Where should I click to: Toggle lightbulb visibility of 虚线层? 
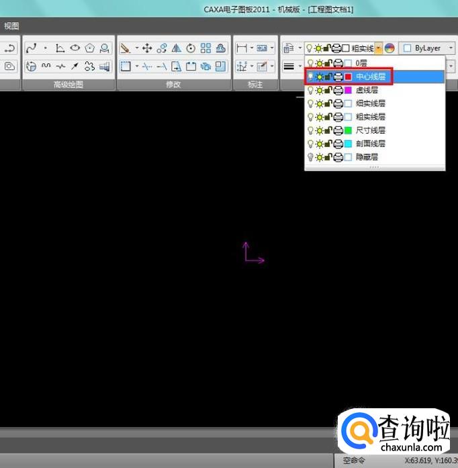(x=310, y=90)
